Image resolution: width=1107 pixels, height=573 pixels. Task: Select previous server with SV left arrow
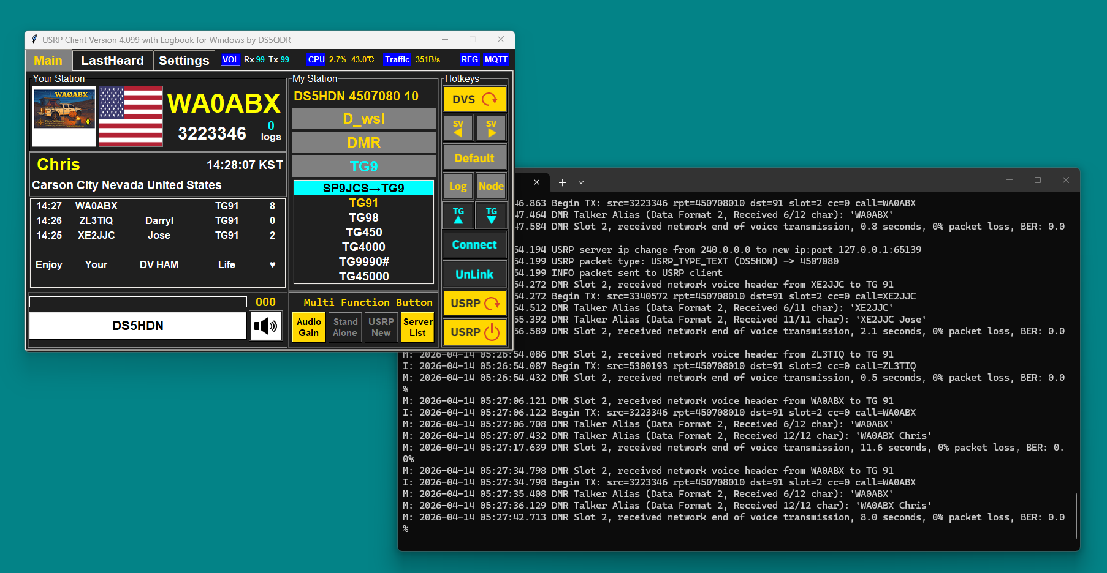[458, 129]
